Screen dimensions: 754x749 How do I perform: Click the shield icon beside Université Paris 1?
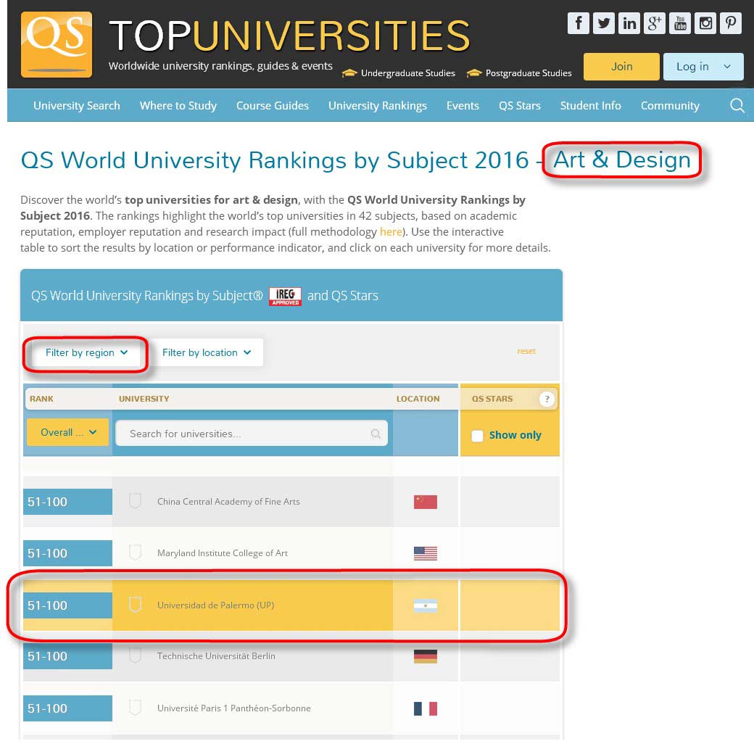(135, 708)
